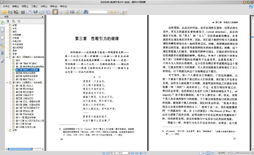Select bookmark 绪论

point(18,60)
